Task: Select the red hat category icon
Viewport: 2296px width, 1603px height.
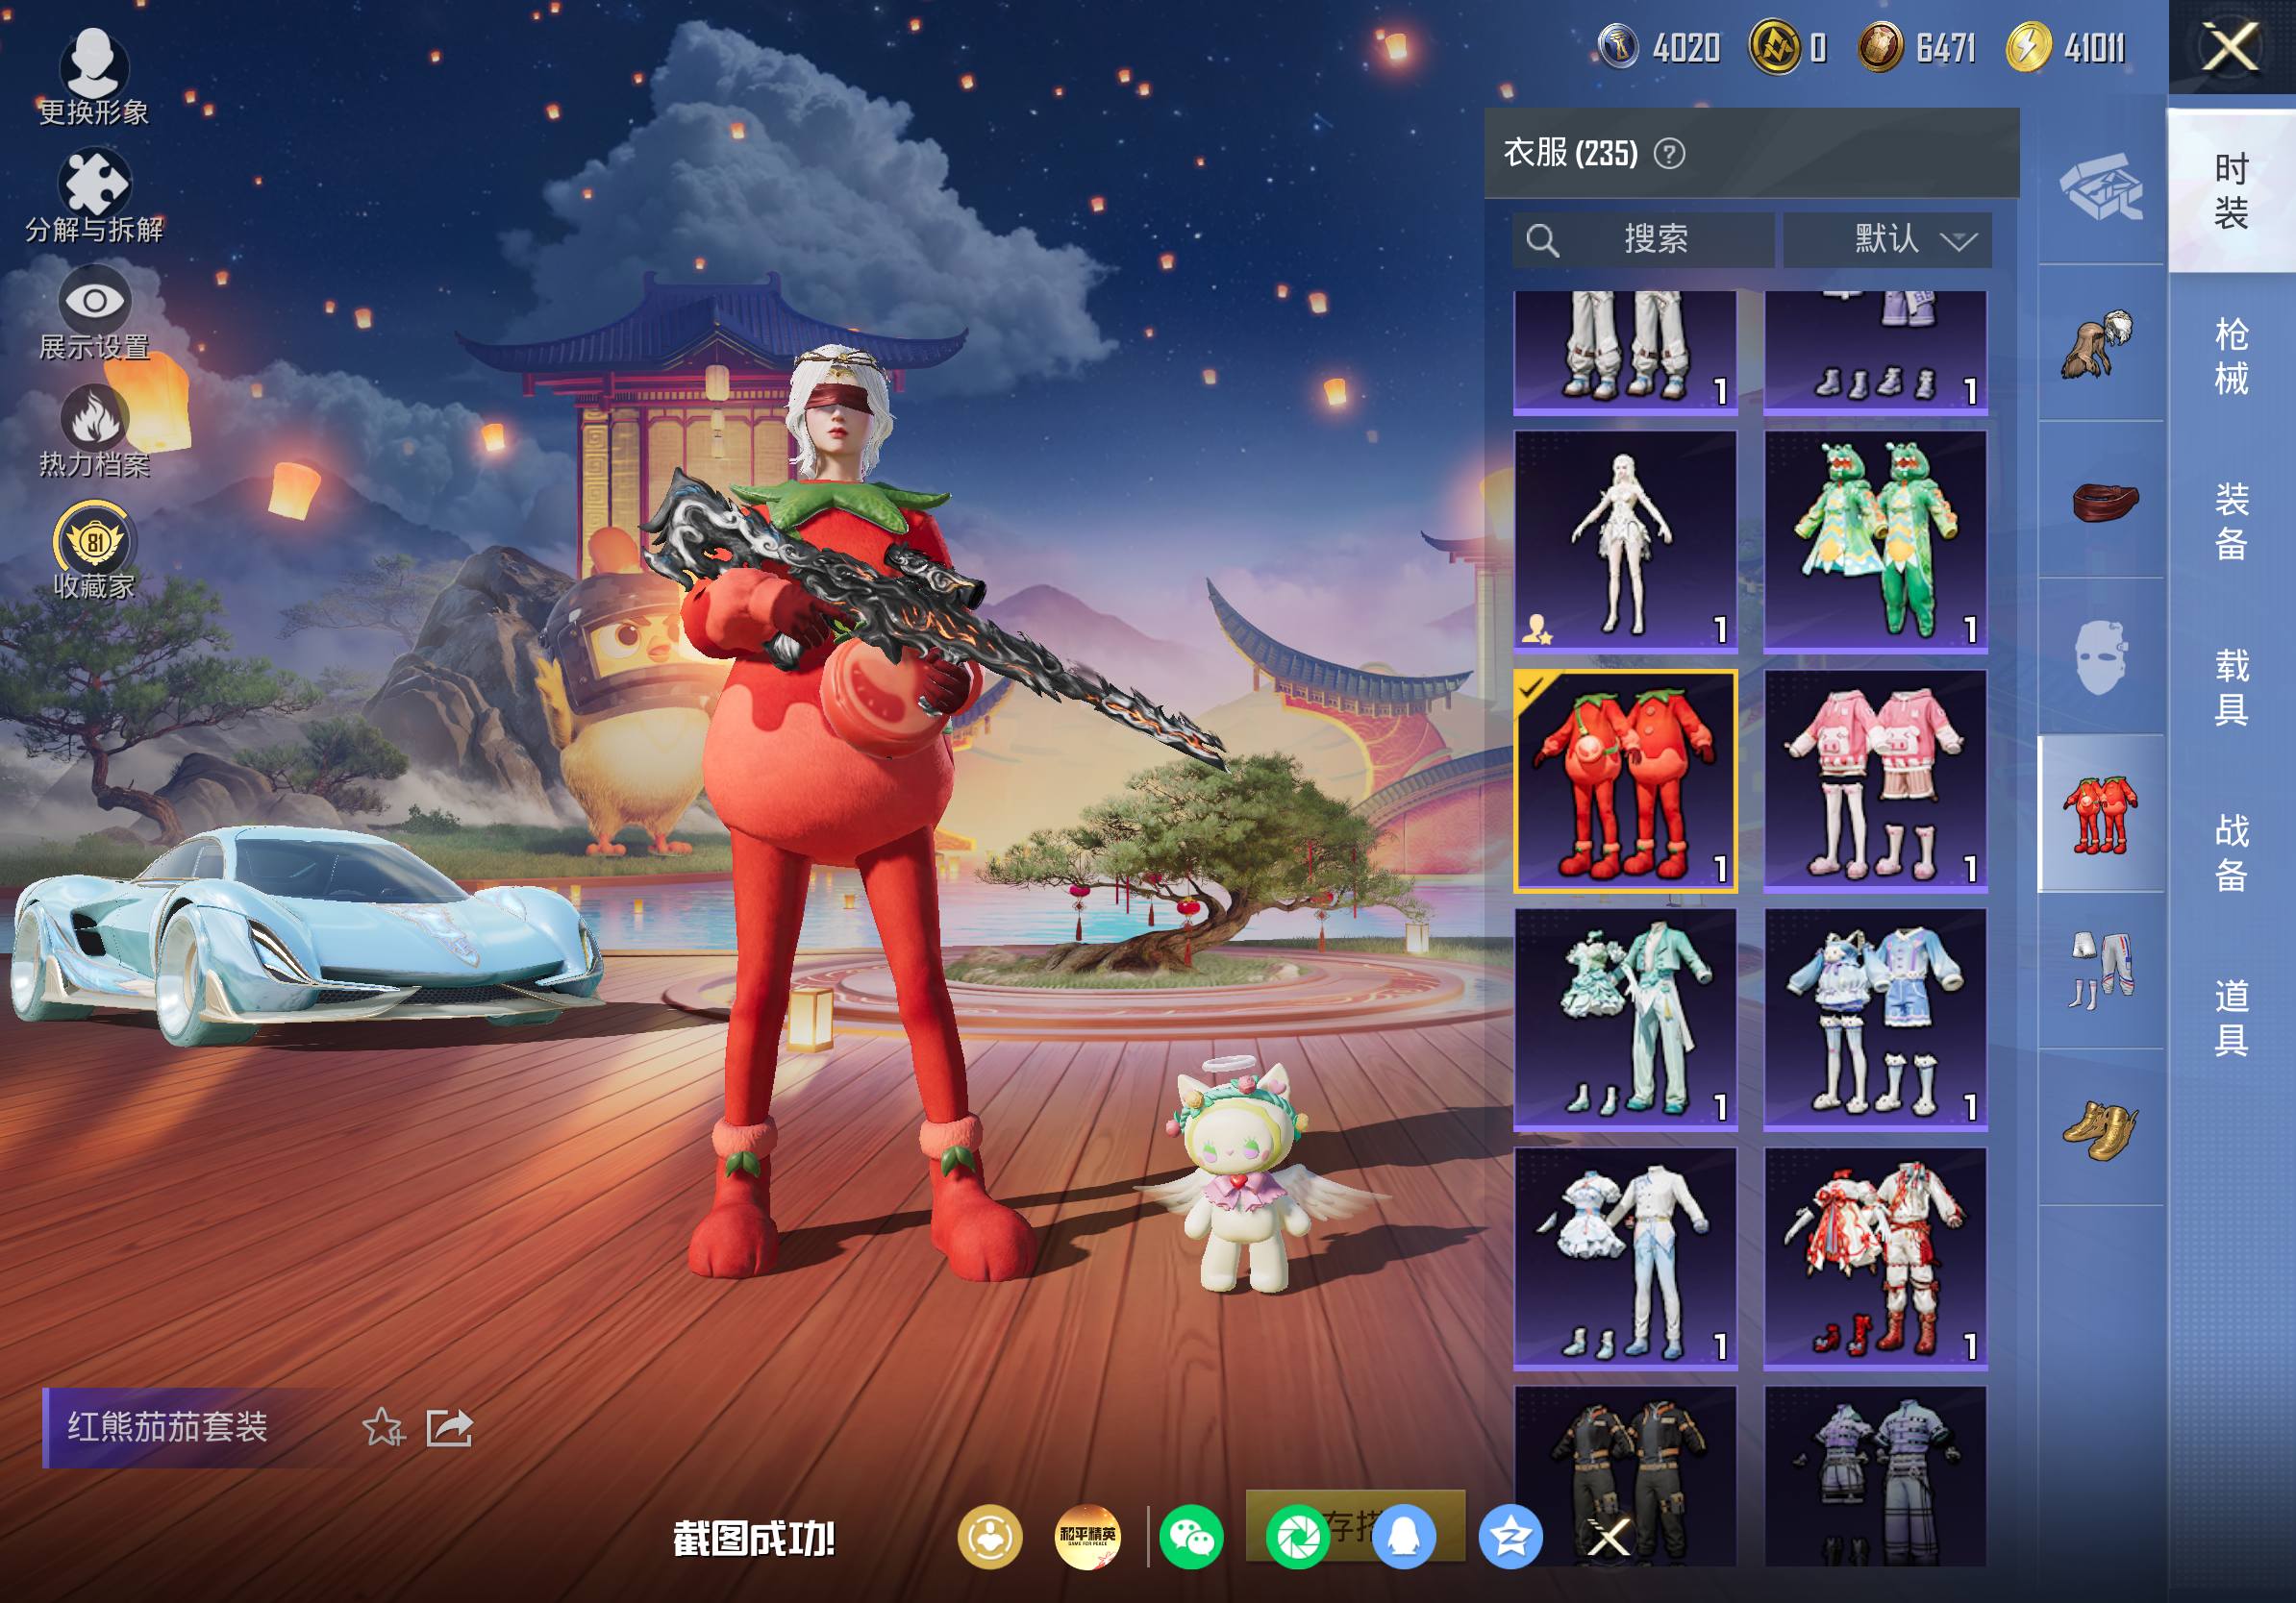Action: point(2101,500)
